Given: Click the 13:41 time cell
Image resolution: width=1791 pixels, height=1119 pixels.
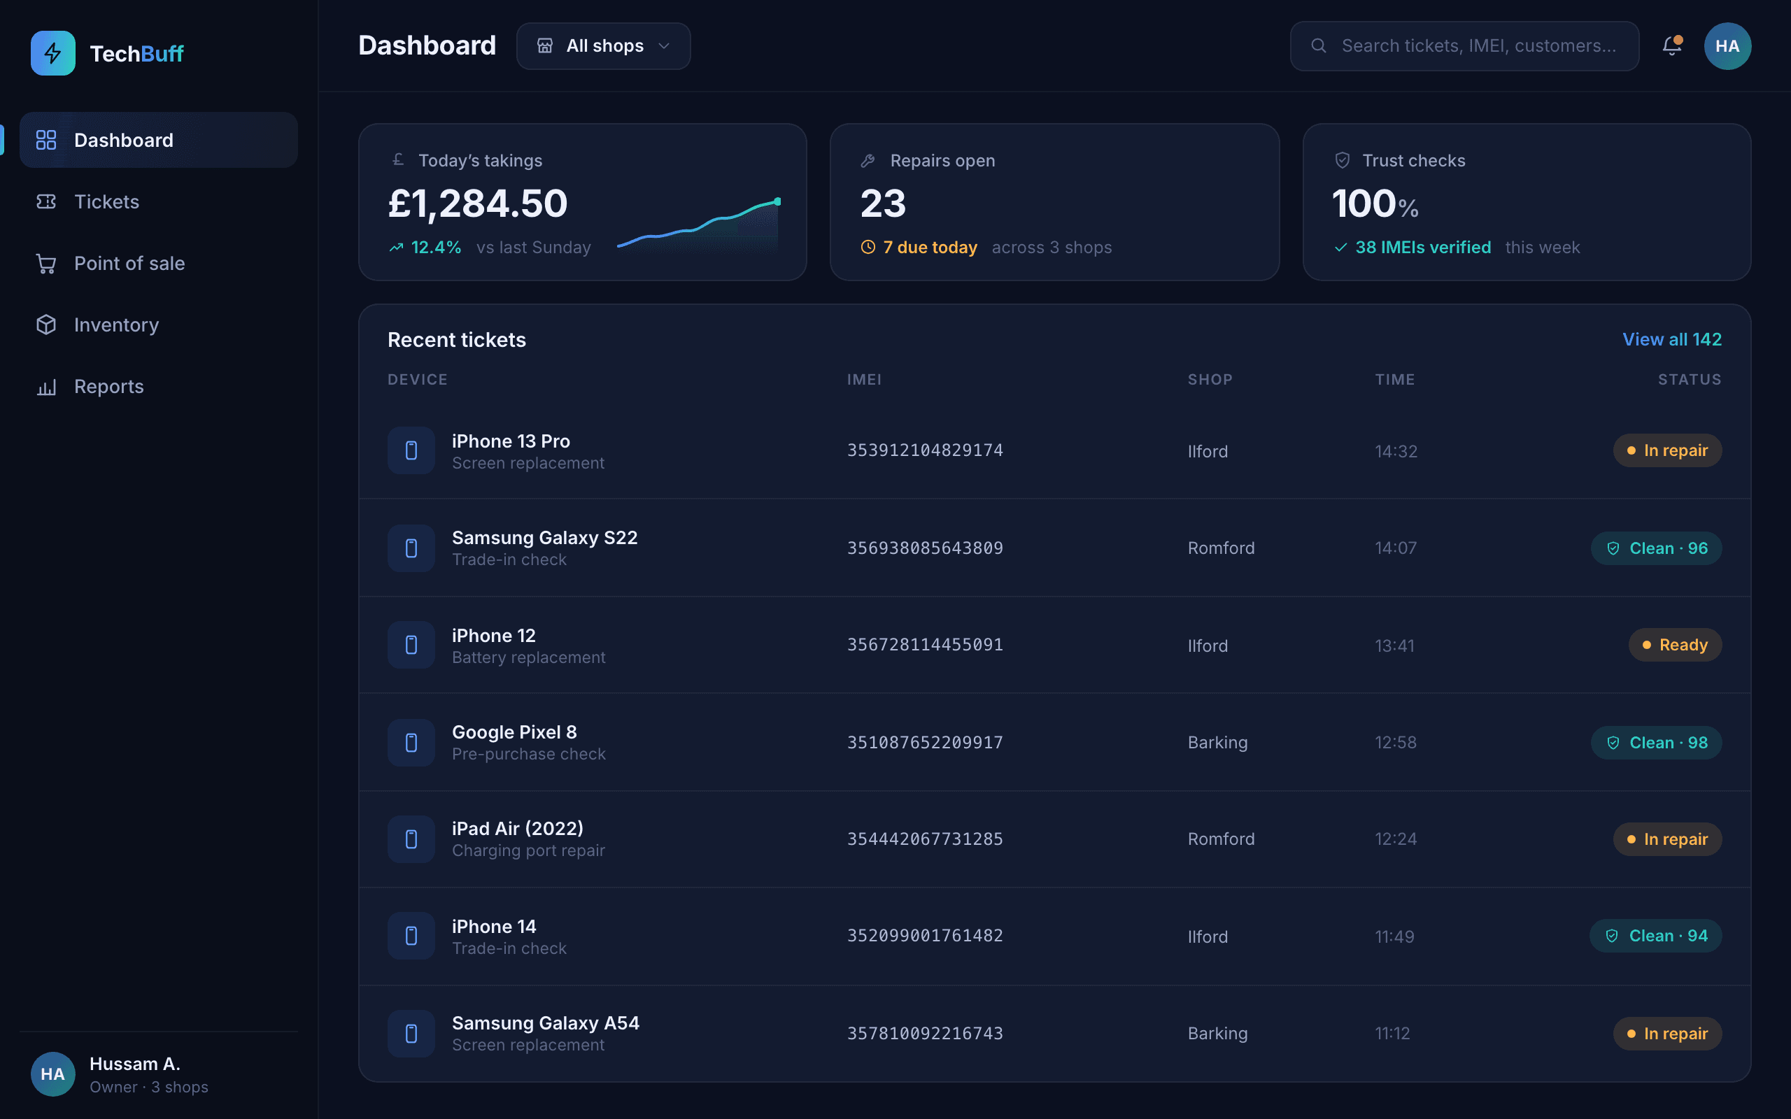Looking at the screenshot, I should 1394,646.
